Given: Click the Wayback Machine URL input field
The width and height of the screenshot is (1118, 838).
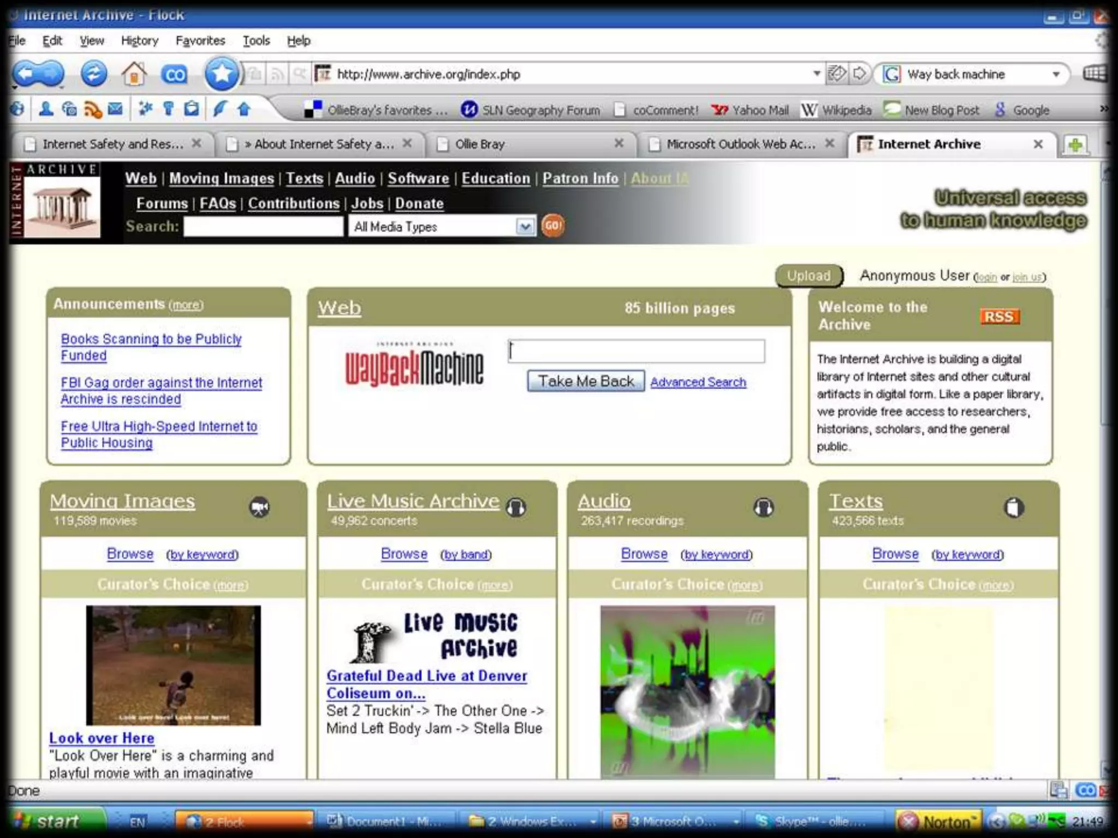Looking at the screenshot, I should [636, 351].
